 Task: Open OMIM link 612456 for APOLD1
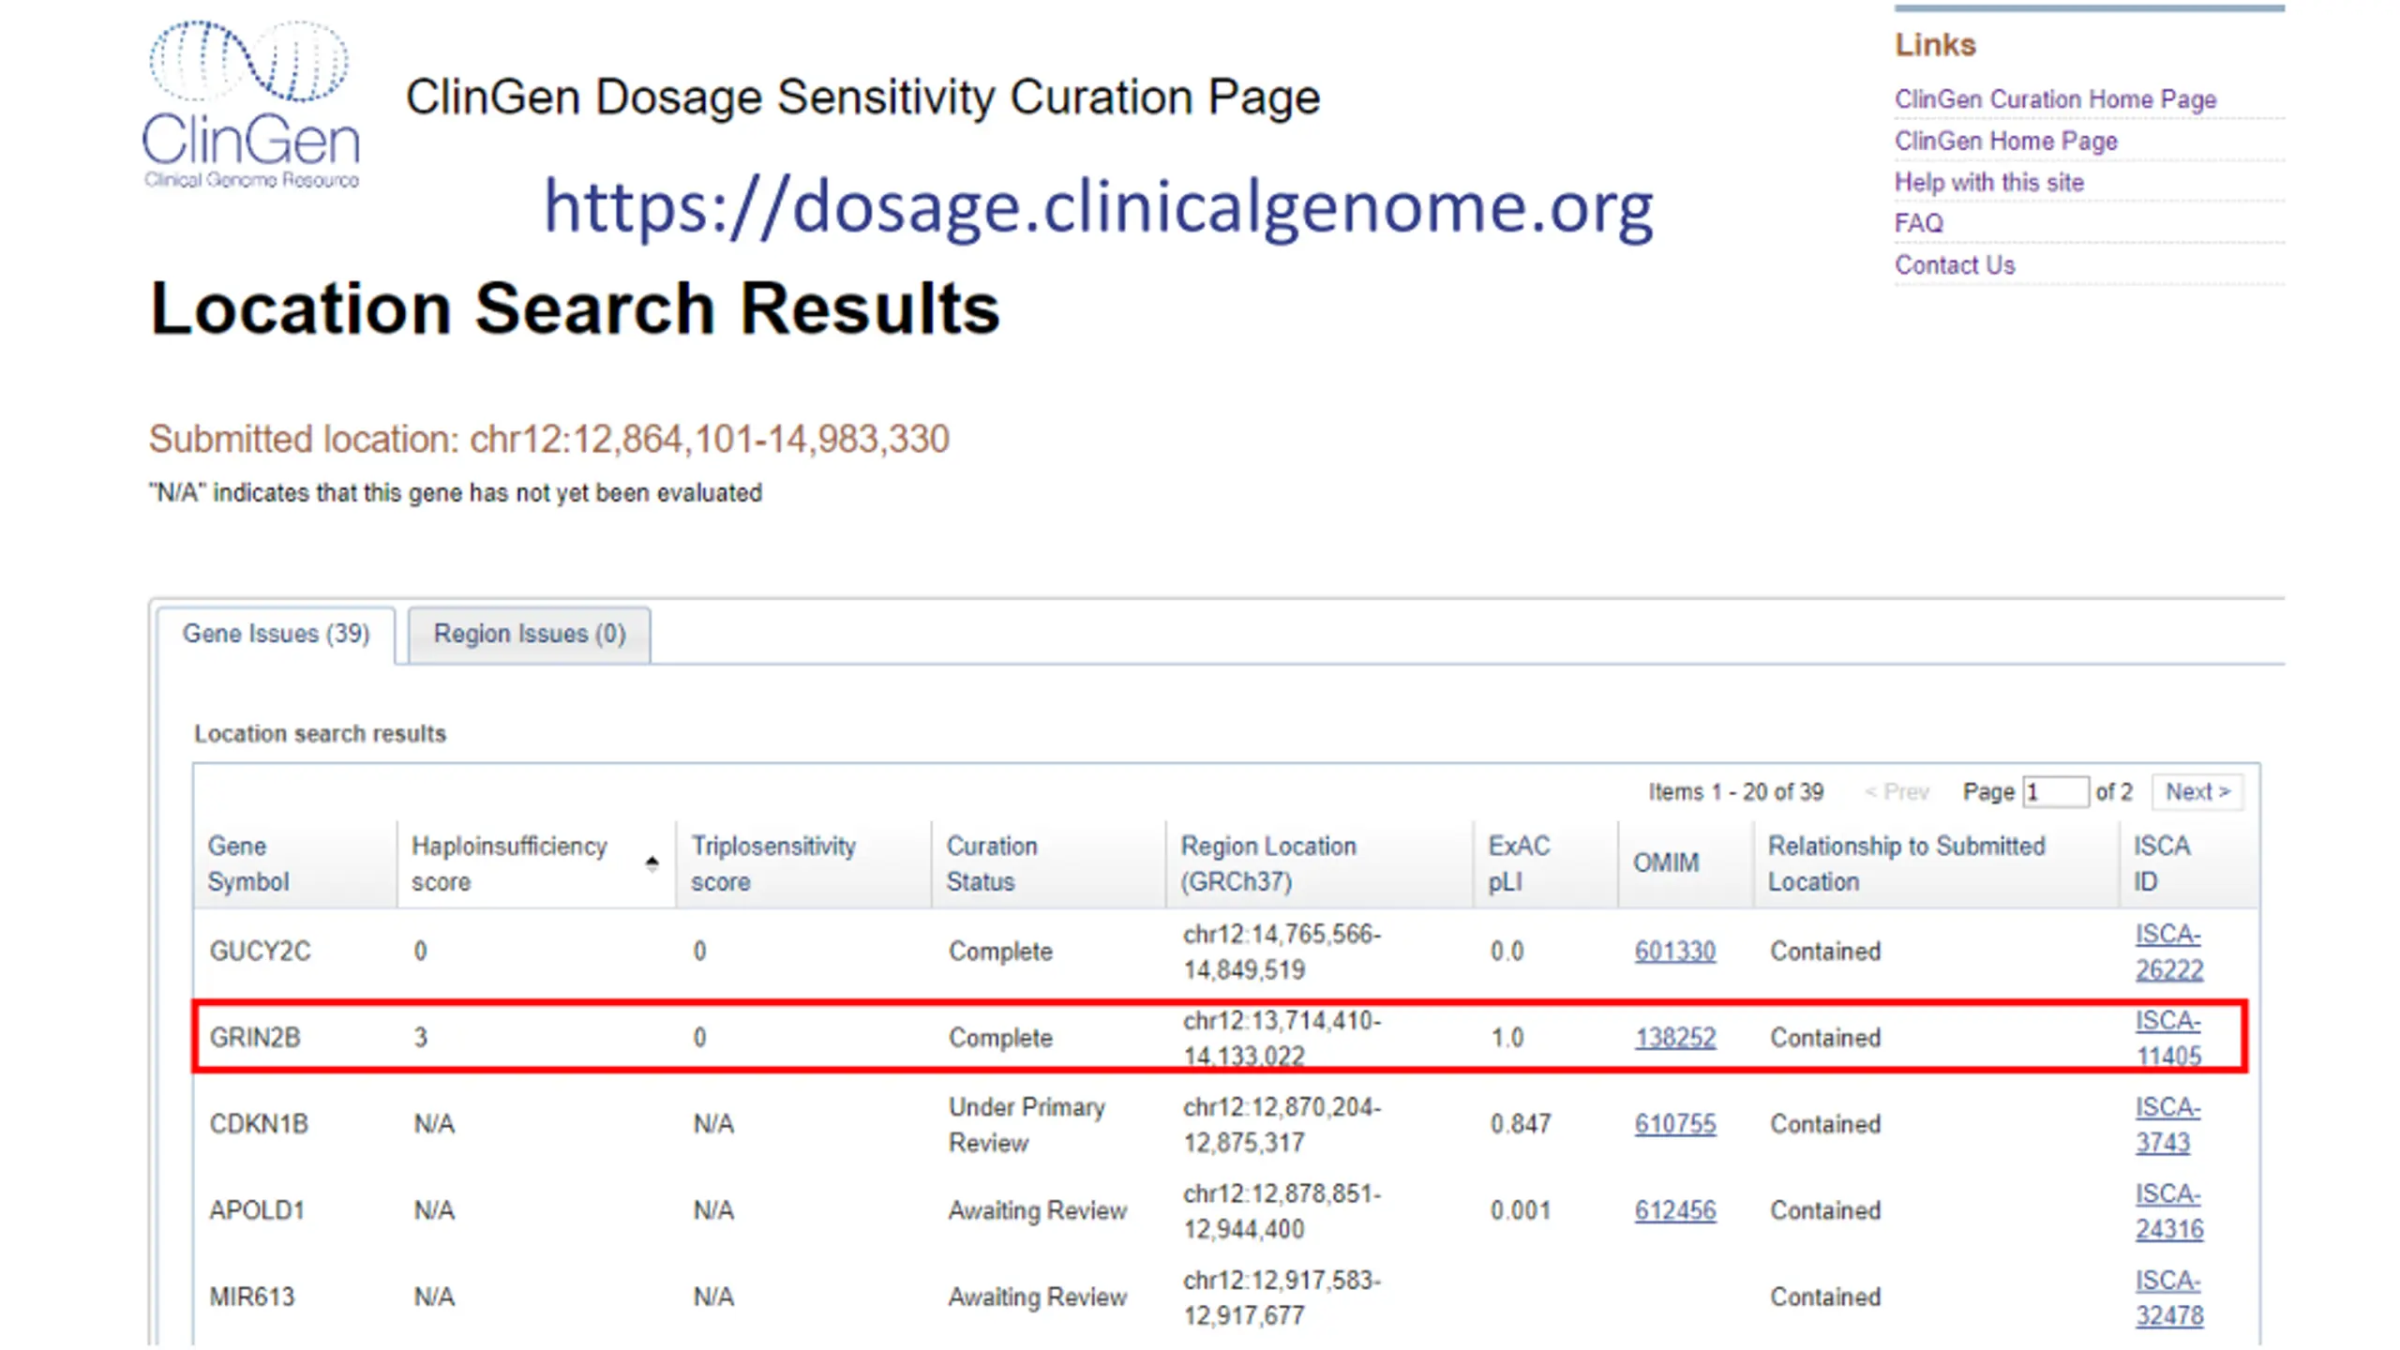tap(1674, 1210)
